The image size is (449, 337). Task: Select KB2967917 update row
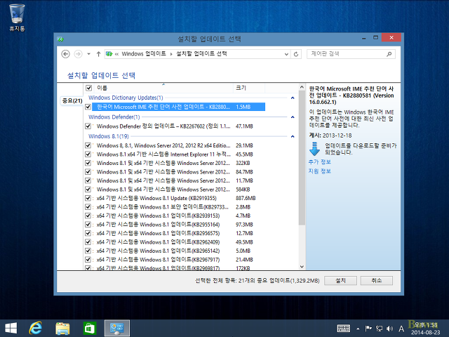coord(175,260)
